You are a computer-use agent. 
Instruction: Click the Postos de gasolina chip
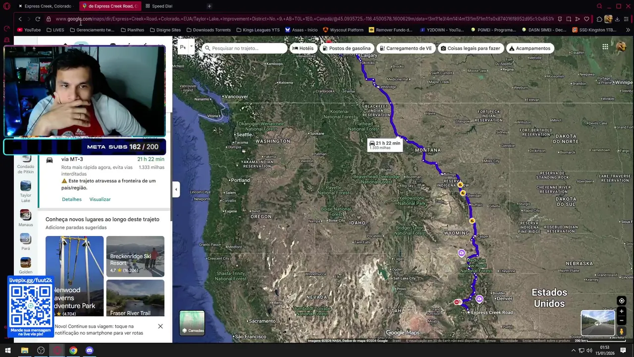click(x=346, y=48)
